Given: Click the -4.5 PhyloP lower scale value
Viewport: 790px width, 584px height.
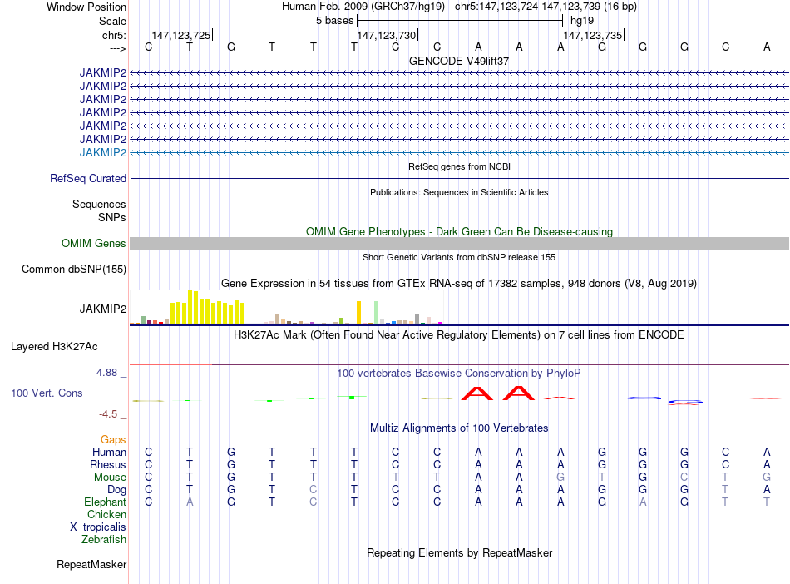Looking at the screenshot, I should (x=108, y=414).
